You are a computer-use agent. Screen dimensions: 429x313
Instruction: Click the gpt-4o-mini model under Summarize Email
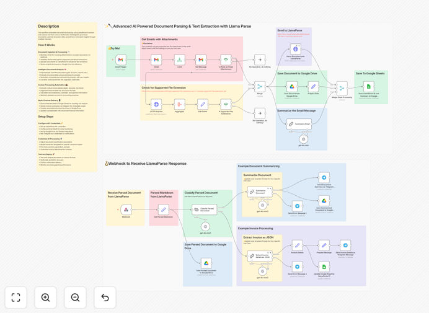[x=303, y=139]
